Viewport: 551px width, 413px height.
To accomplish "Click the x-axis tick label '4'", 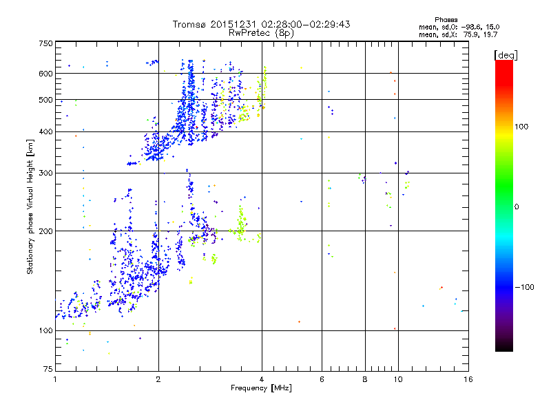I will click(x=262, y=379).
